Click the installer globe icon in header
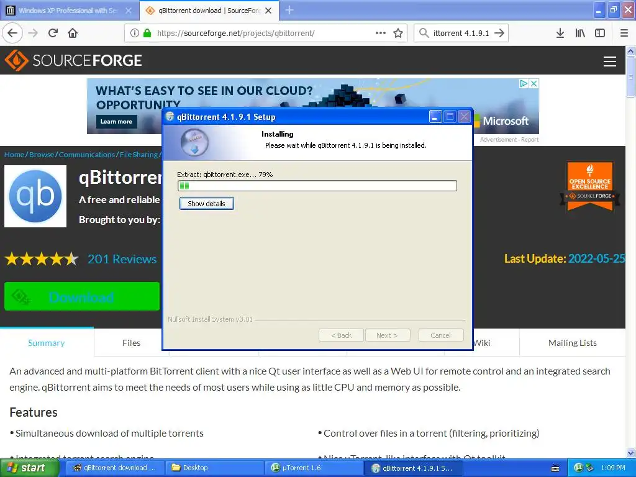636x477 pixels. (194, 142)
